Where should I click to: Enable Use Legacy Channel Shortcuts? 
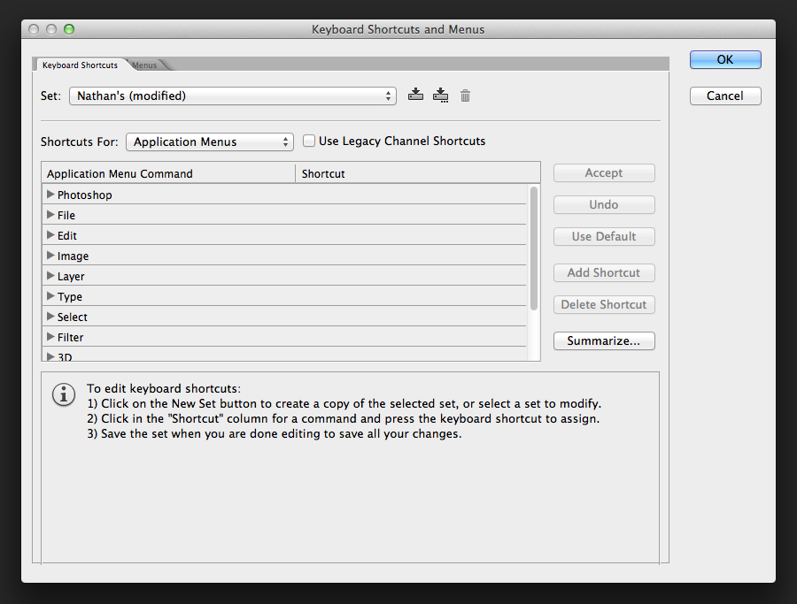tap(309, 140)
